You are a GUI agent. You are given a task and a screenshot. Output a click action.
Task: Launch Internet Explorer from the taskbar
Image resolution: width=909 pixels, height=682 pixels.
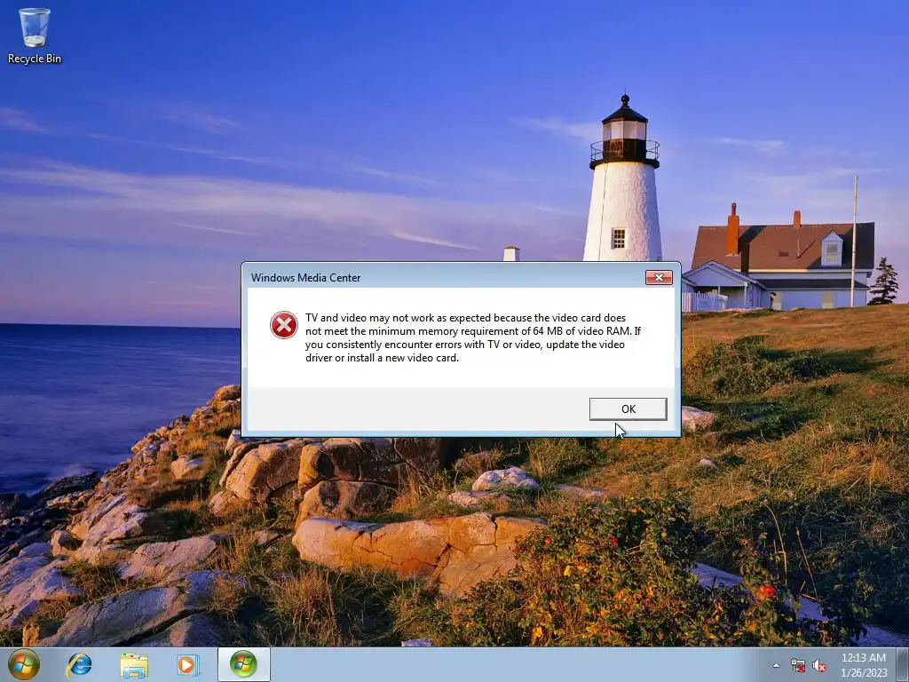coord(79,664)
